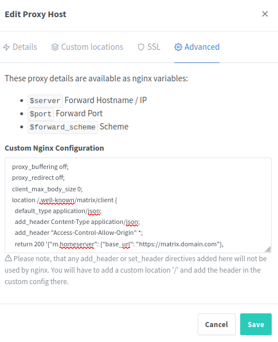Click the shield icon next to SSL
The image size is (278, 342).
coord(141,47)
